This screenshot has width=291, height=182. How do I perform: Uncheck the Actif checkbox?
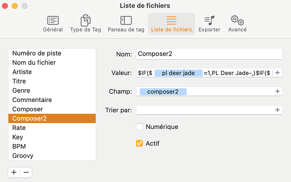pos(139,143)
